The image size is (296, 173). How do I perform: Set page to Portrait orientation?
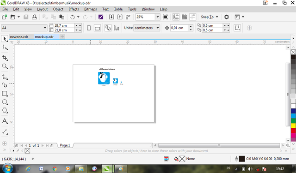[89, 28]
